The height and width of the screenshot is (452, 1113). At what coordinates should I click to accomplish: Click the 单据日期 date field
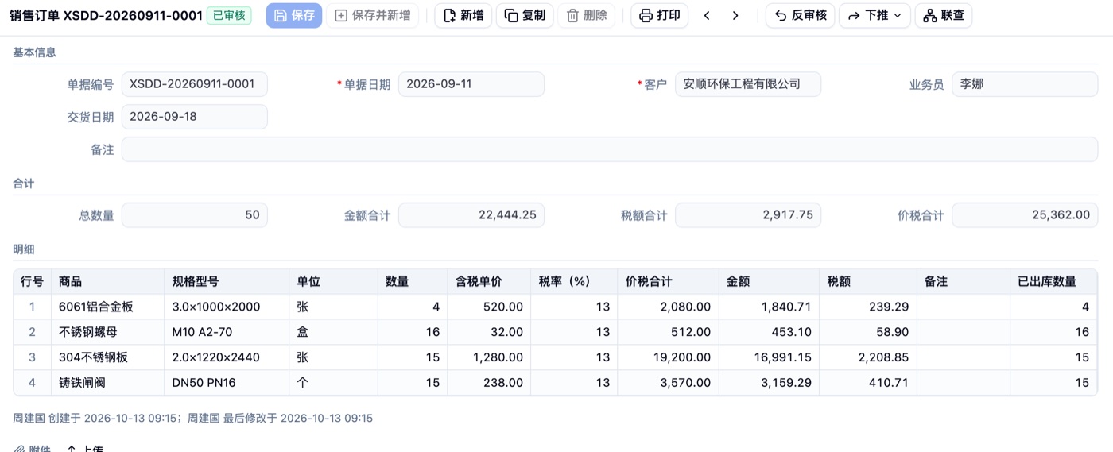coord(471,84)
